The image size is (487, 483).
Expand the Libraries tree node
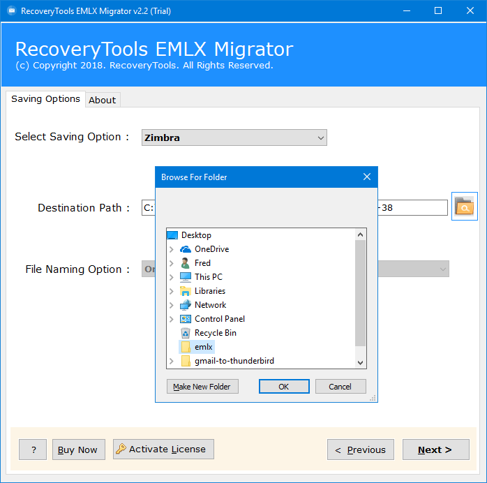click(x=172, y=291)
